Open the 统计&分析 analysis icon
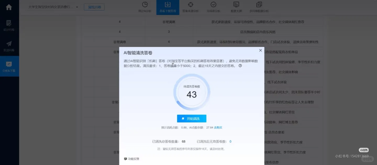The width and height of the screenshot is (377, 165). point(145,7)
